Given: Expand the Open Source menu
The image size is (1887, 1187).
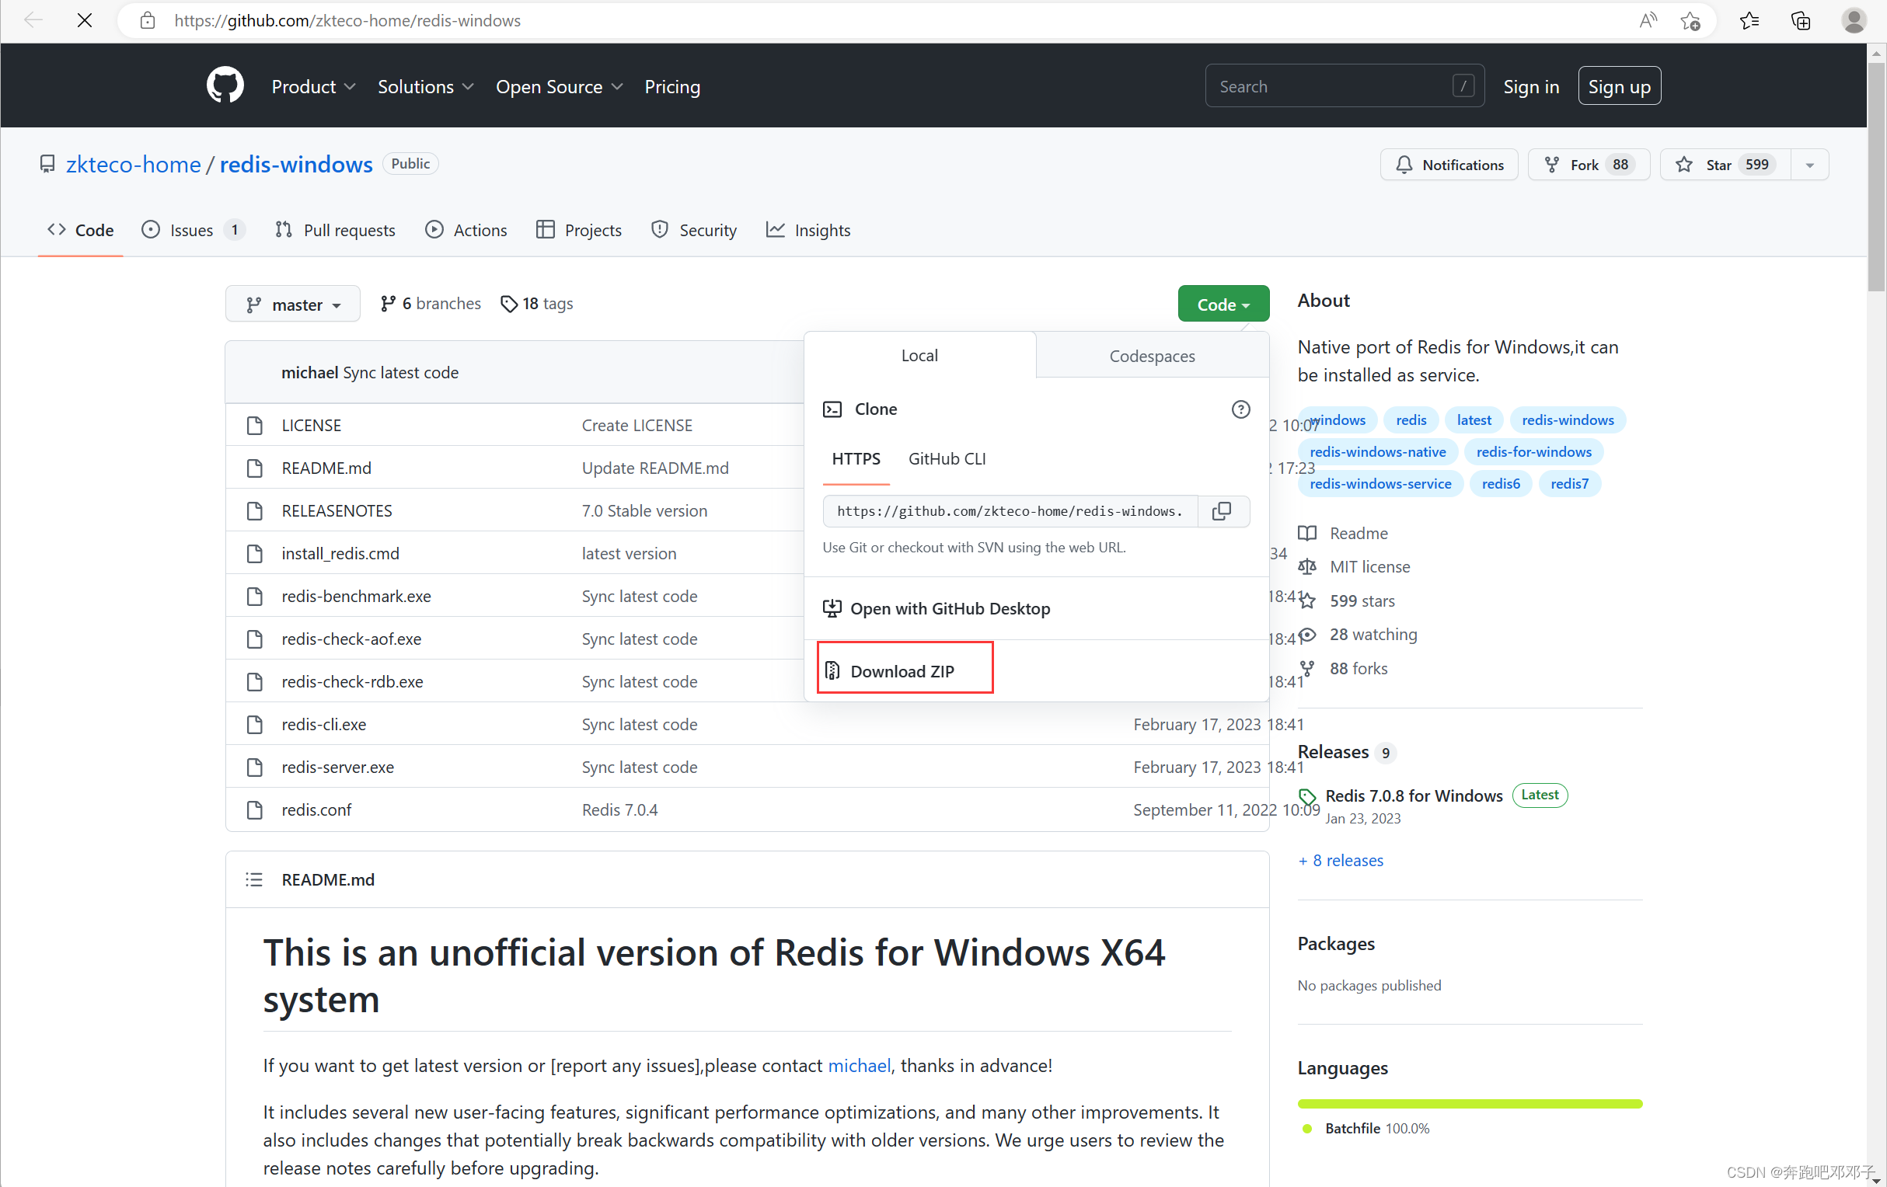Looking at the screenshot, I should tap(559, 86).
